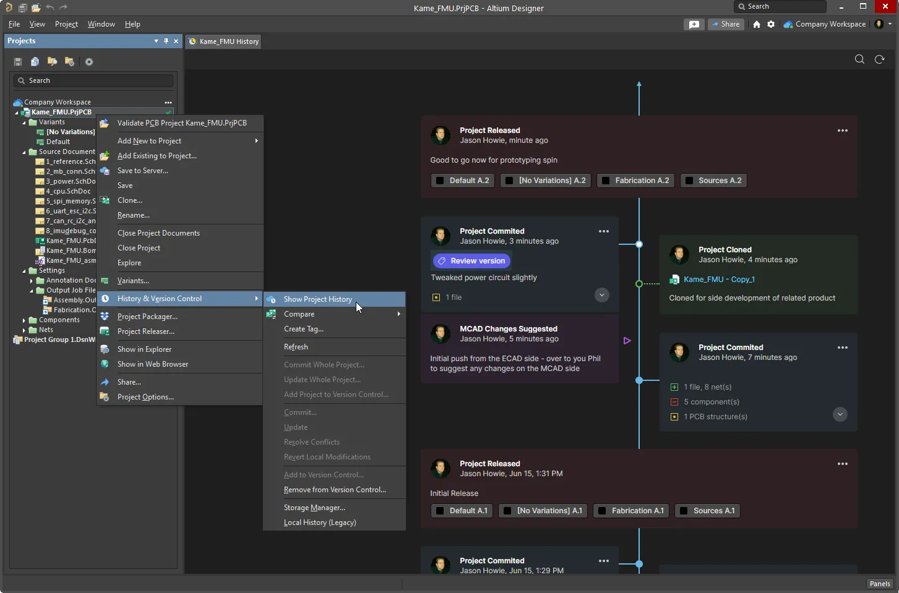
Task: Choose Project Releaser... from context menu
Action: [179, 331]
